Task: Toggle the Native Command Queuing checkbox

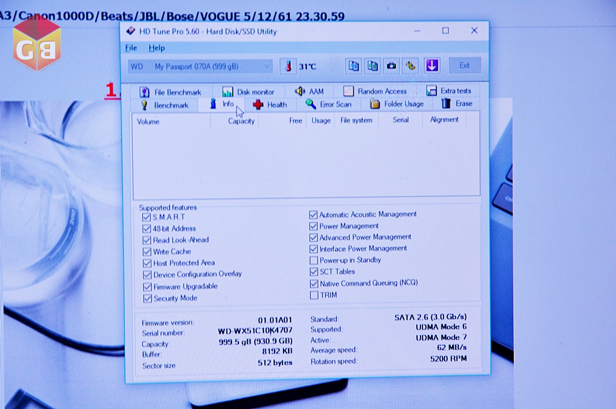Action: 314,283
